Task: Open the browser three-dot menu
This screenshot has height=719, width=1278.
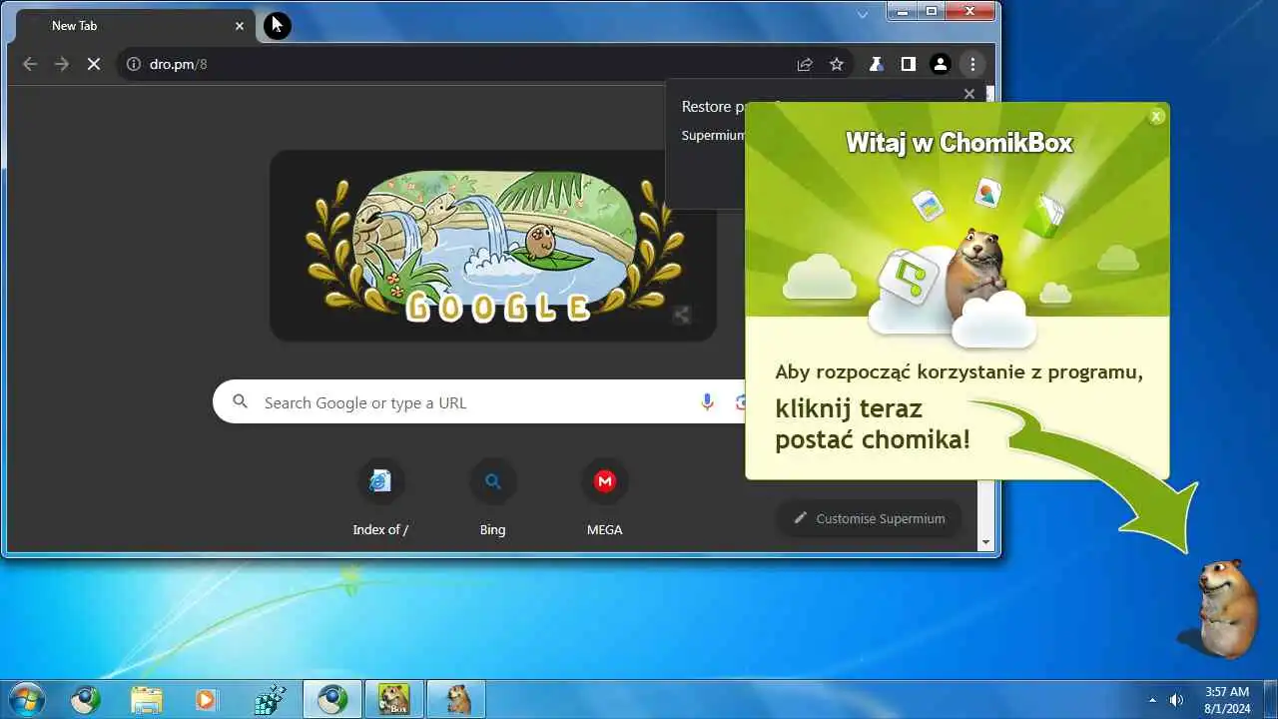Action: (x=972, y=64)
